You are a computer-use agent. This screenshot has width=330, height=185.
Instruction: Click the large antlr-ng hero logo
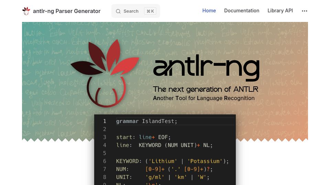(105, 73)
